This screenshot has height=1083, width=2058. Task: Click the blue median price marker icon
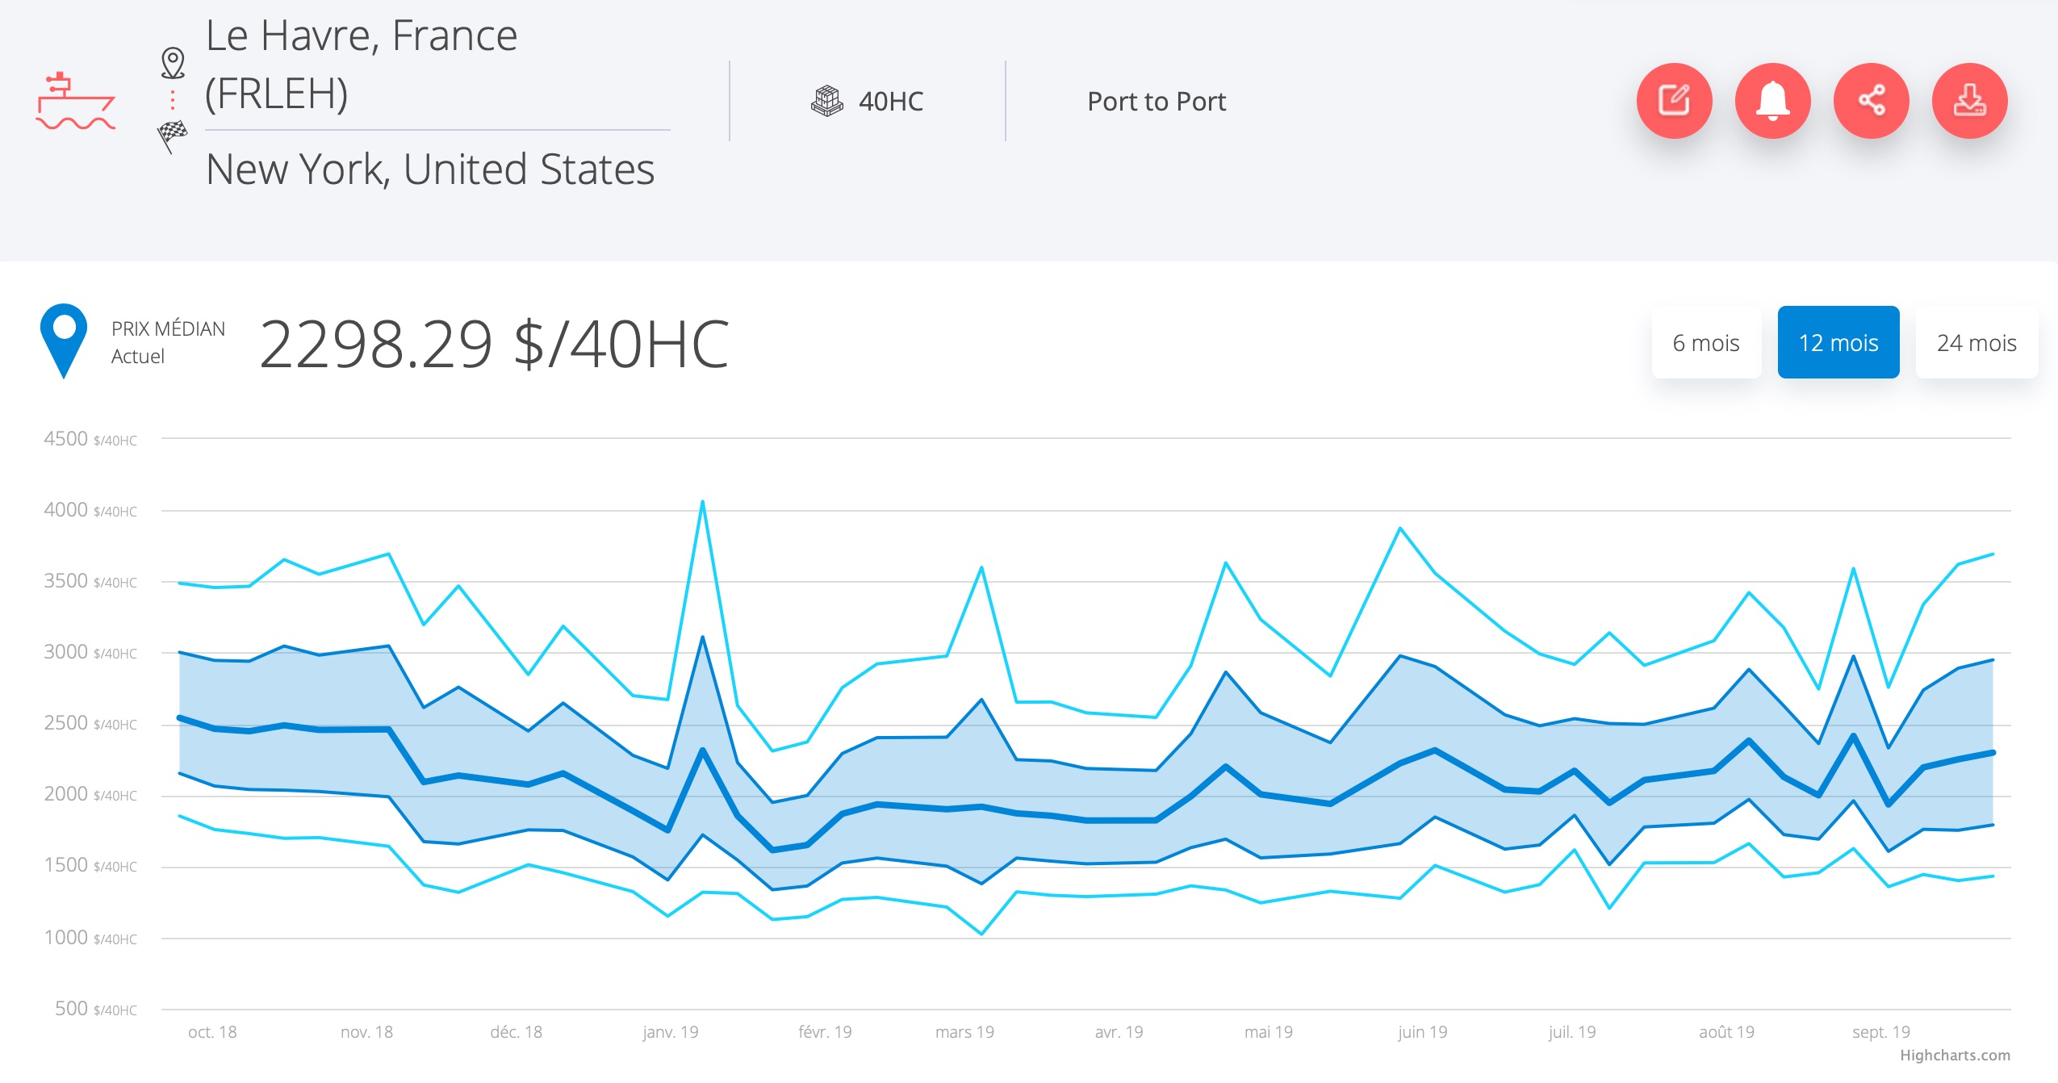64,341
